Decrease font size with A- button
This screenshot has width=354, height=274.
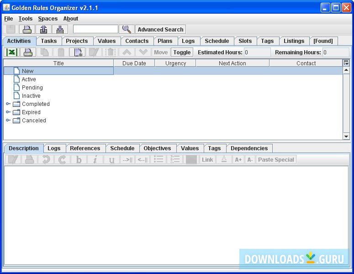coord(250,159)
